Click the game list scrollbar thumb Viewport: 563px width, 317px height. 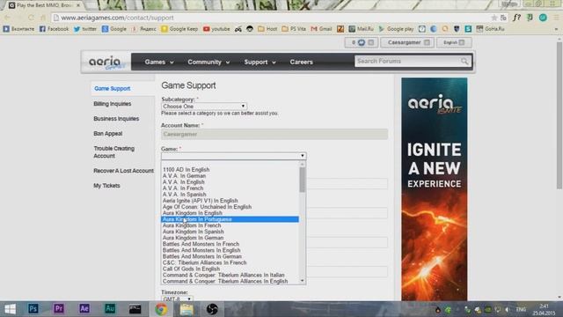pyautogui.click(x=303, y=180)
